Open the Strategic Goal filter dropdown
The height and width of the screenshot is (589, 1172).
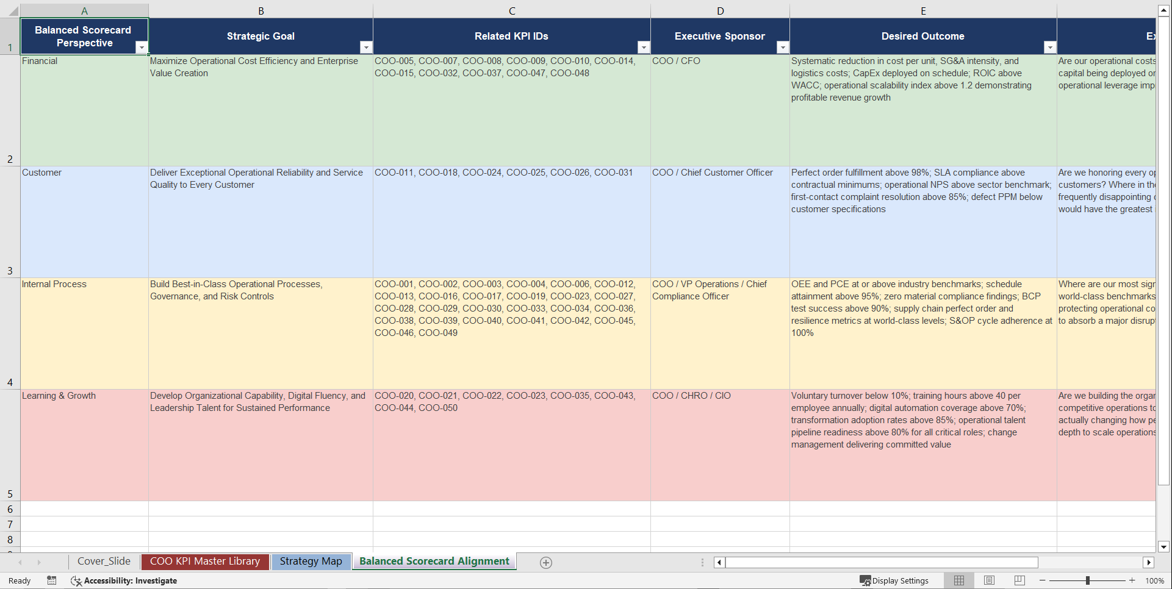pos(366,48)
